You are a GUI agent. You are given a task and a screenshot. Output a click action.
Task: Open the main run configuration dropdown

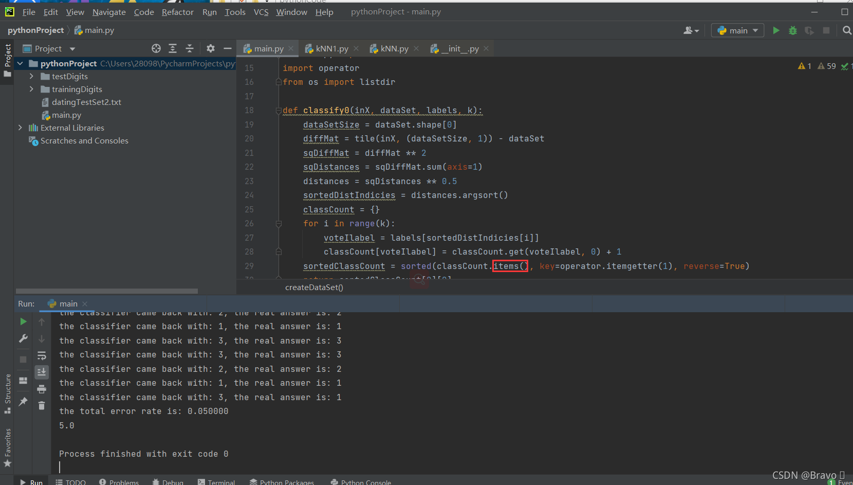737,30
